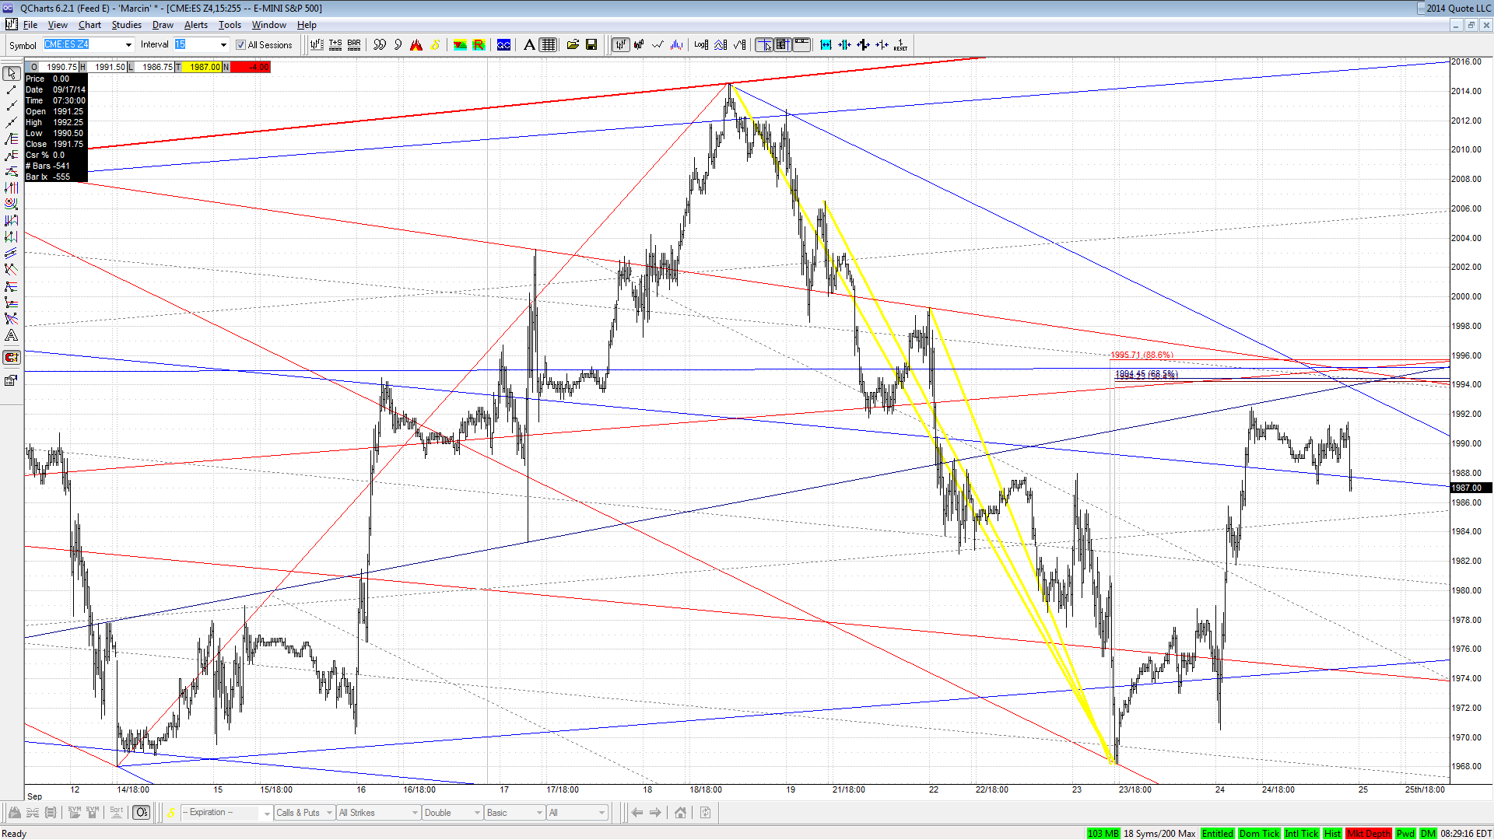
Task: Switch to Log scale icon
Action: point(701,45)
